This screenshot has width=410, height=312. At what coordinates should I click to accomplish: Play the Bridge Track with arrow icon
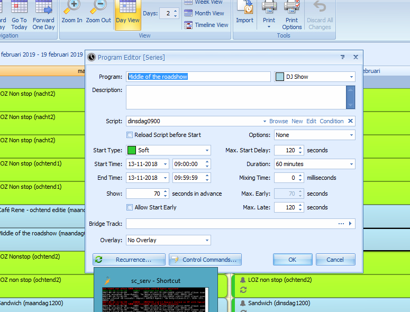tap(350, 224)
